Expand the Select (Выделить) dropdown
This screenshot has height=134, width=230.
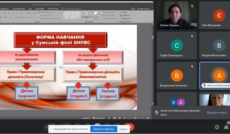(130, 18)
